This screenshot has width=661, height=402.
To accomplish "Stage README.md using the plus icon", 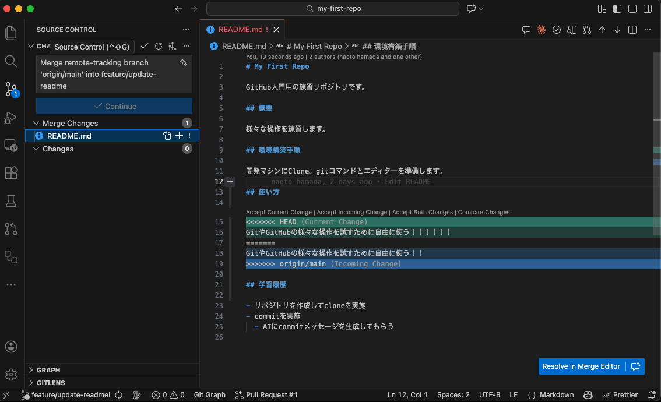I will point(179,135).
